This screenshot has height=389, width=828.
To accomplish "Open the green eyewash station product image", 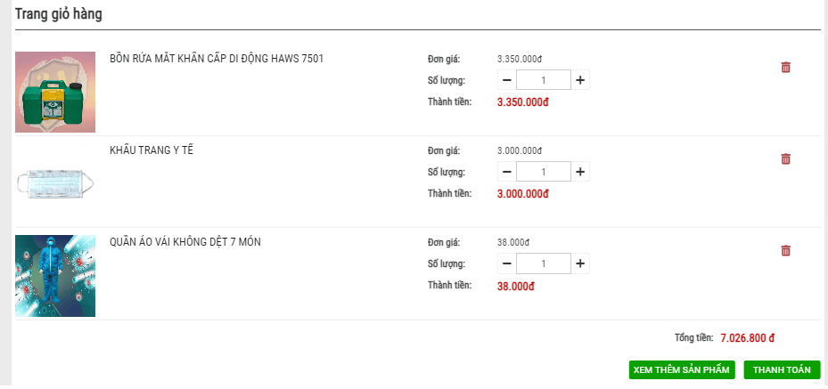I will click(x=55, y=92).
